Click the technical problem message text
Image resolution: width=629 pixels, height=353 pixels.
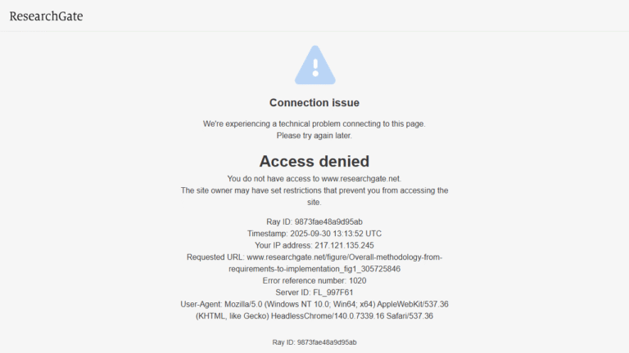pyautogui.click(x=314, y=124)
